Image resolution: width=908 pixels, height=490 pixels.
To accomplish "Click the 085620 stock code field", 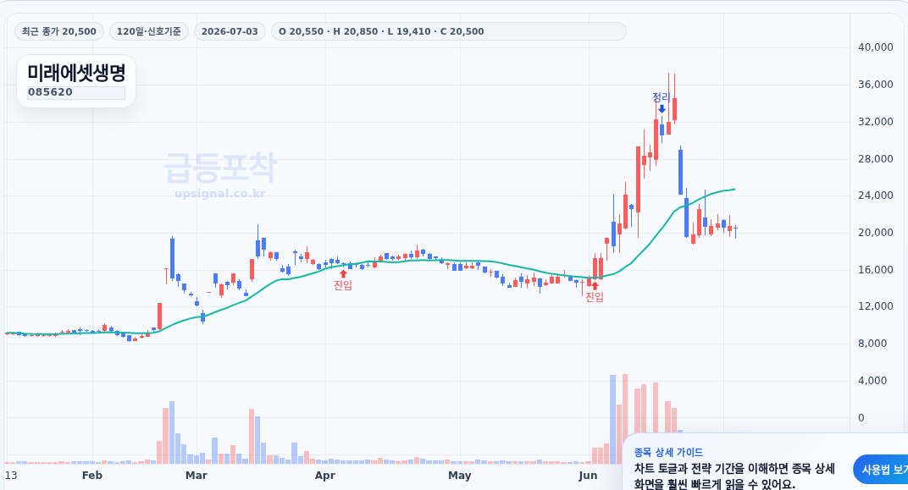I will (x=76, y=92).
